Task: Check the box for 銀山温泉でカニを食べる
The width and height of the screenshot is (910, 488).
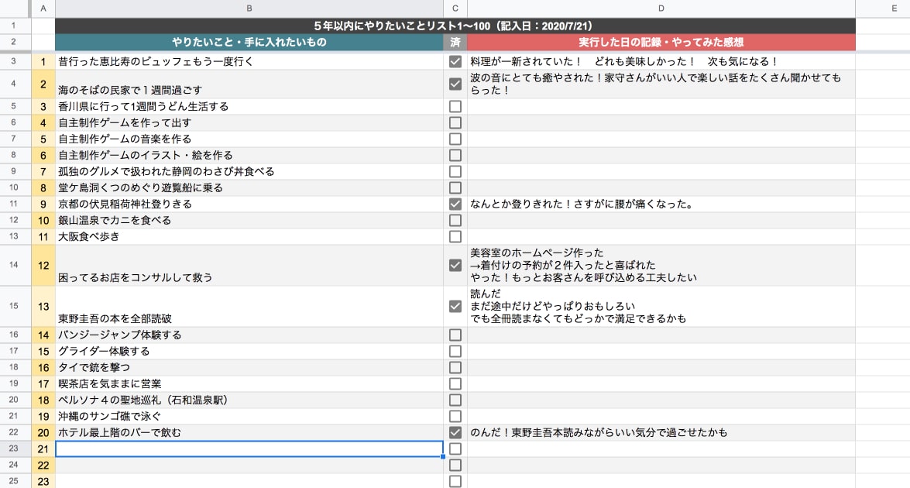Action: click(455, 221)
